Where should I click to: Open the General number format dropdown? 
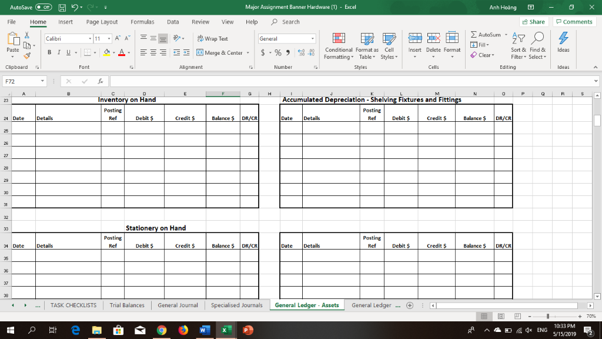(x=313, y=39)
